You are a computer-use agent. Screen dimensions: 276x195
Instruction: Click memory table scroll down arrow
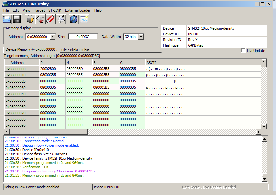click(264, 126)
